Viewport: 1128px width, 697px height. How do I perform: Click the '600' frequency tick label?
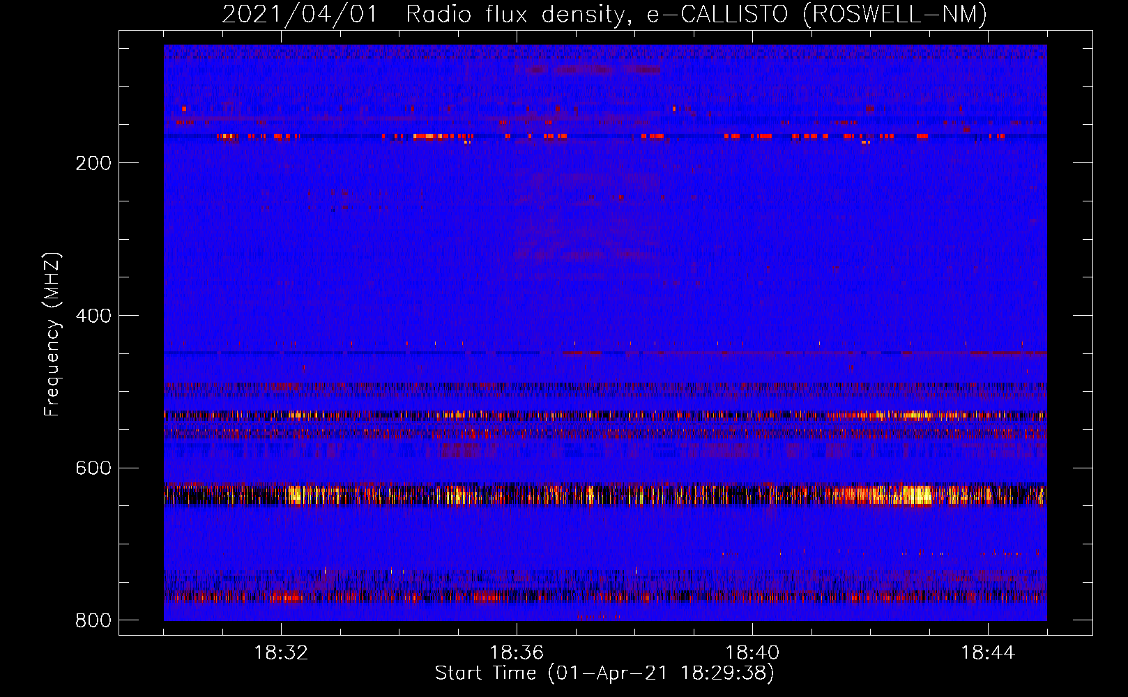(x=93, y=468)
